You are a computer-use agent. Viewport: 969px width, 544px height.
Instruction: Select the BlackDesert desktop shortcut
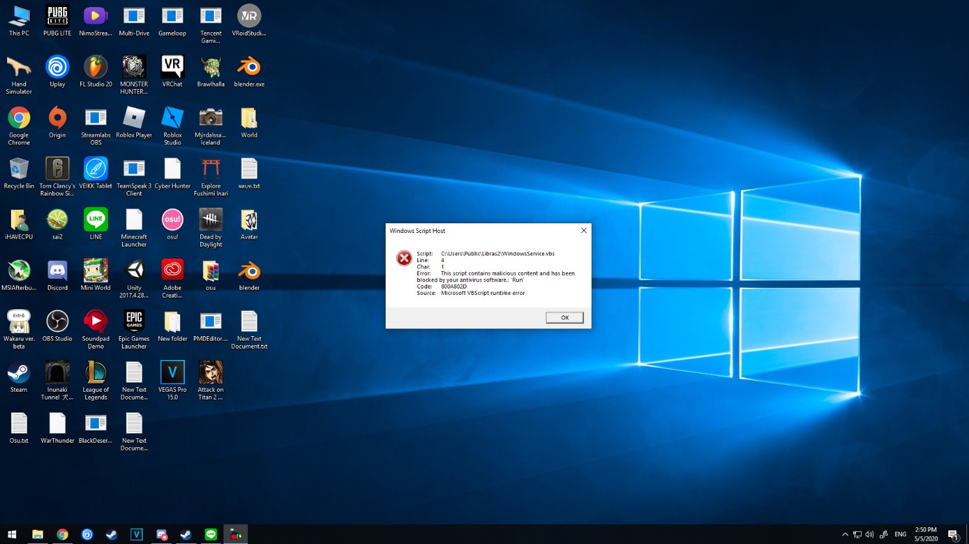[96, 428]
